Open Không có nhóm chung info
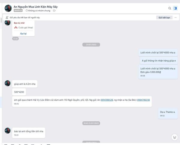This screenshot has width=180, height=145. point(38,10)
